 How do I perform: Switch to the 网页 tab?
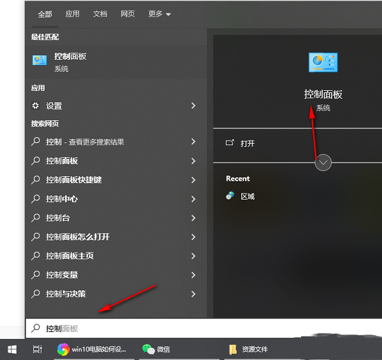click(x=128, y=14)
